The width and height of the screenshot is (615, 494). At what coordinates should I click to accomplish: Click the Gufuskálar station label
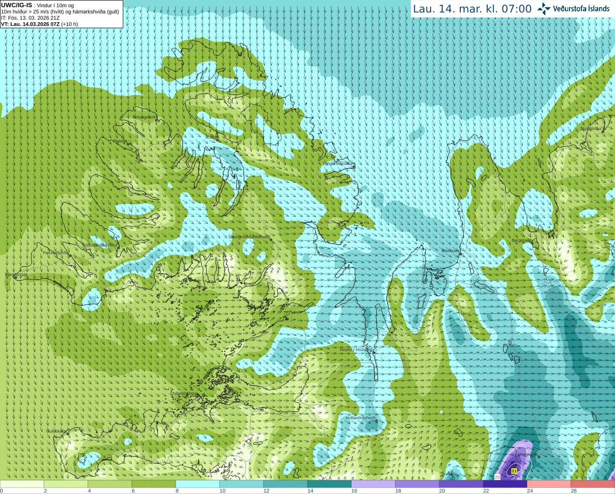[56, 431]
